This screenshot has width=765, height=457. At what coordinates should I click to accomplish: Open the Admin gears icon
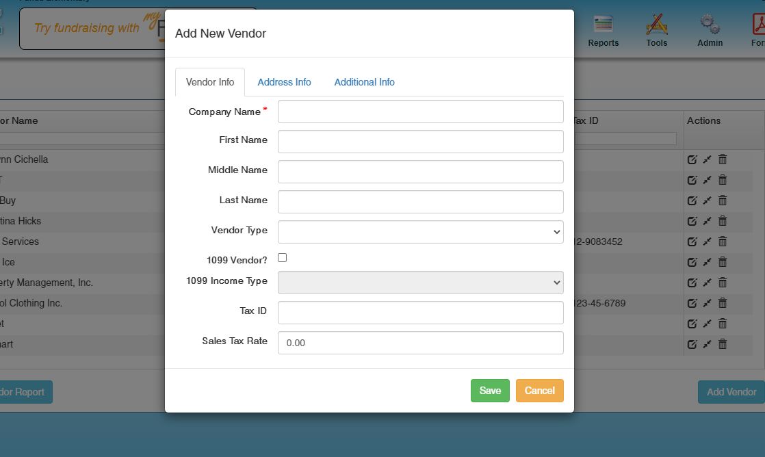pyautogui.click(x=710, y=31)
